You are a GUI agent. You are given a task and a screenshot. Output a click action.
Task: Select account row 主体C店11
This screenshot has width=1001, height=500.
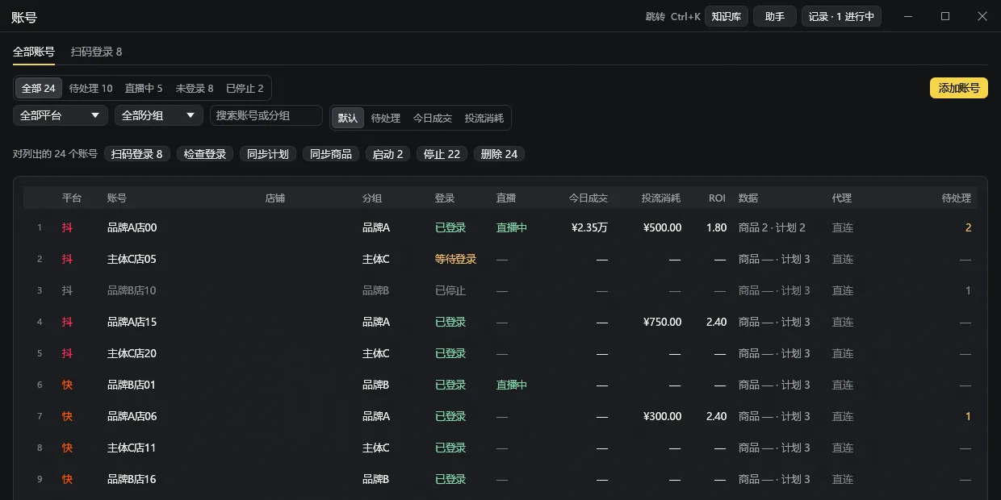(x=500, y=448)
